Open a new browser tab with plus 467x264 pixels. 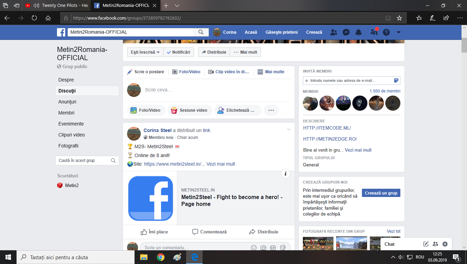[x=166, y=5]
